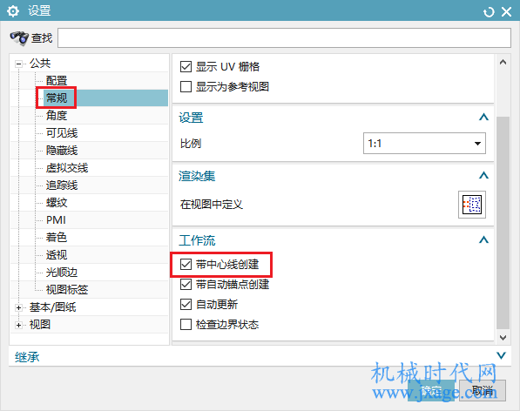This screenshot has height=411, width=520.
Task: Click the scrollbar up arrow
Action: click(503, 62)
